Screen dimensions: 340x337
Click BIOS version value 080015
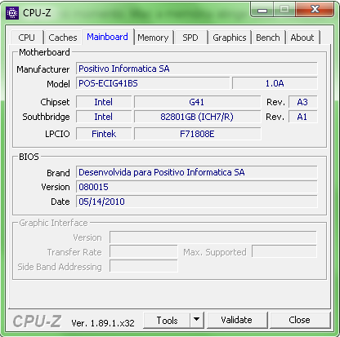(197, 187)
